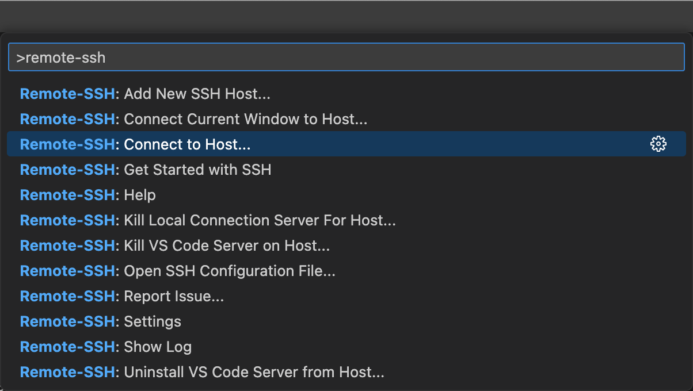This screenshot has height=391, width=693.
Task: Click blue Remote-SSH prefix on Help row
Action: click(67, 195)
